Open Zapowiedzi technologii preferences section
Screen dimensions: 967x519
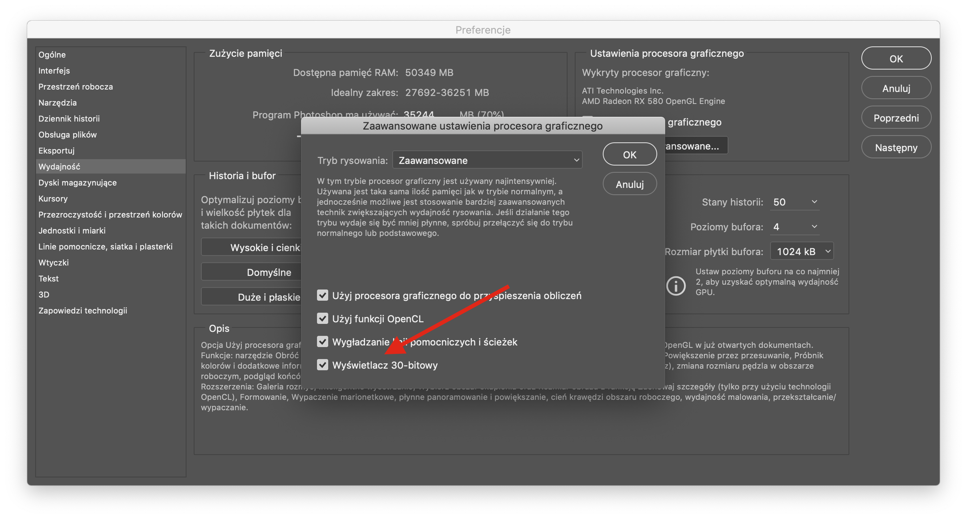coord(83,311)
